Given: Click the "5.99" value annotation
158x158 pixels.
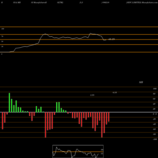Looking at the screenshot, I should click(x=92, y=95).
